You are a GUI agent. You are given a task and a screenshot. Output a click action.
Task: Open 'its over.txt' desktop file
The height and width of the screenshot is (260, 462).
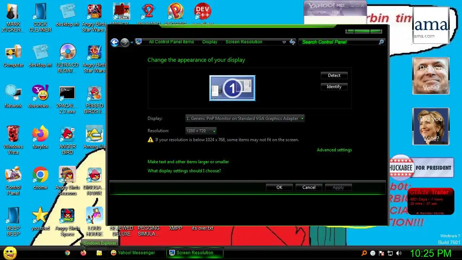tap(202, 228)
